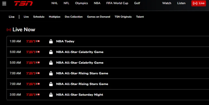The width and height of the screenshot is (209, 105).
Task: Go to the TSN home logo
Action: click(x=23, y=3)
